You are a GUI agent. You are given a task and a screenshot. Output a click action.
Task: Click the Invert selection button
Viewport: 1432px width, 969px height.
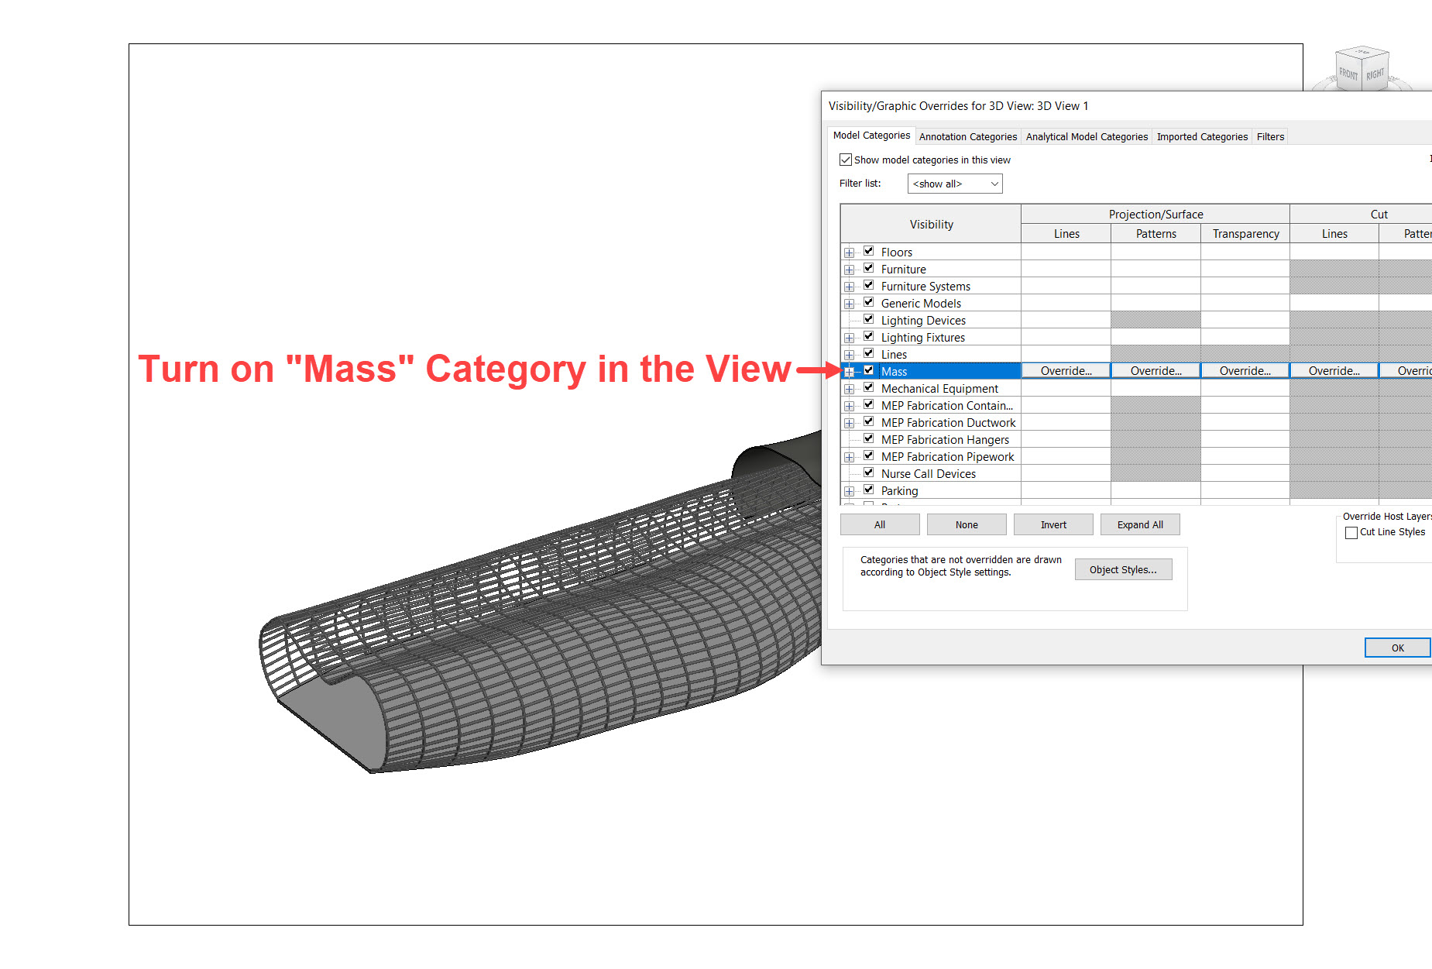[1053, 524]
